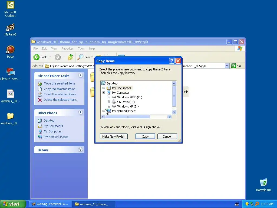Click the Cancel button

(x=167, y=136)
